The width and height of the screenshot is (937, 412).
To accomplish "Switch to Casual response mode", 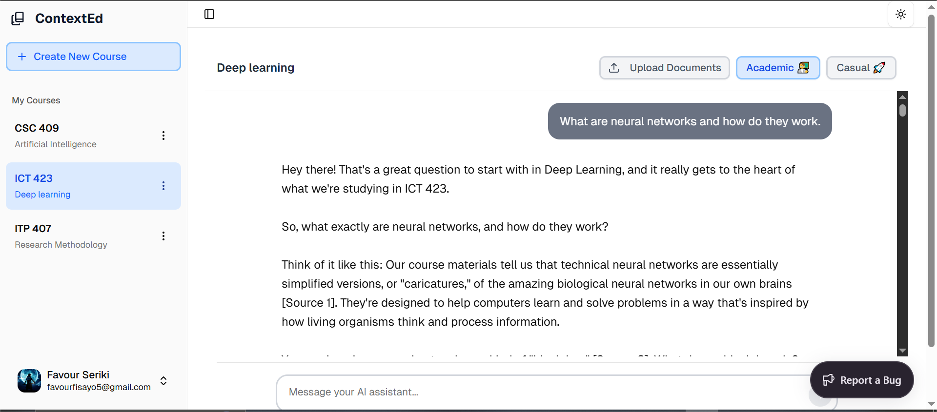I will click(x=860, y=68).
